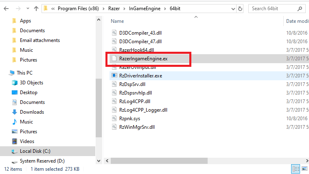Click the Videos folder icon

tap(14, 141)
